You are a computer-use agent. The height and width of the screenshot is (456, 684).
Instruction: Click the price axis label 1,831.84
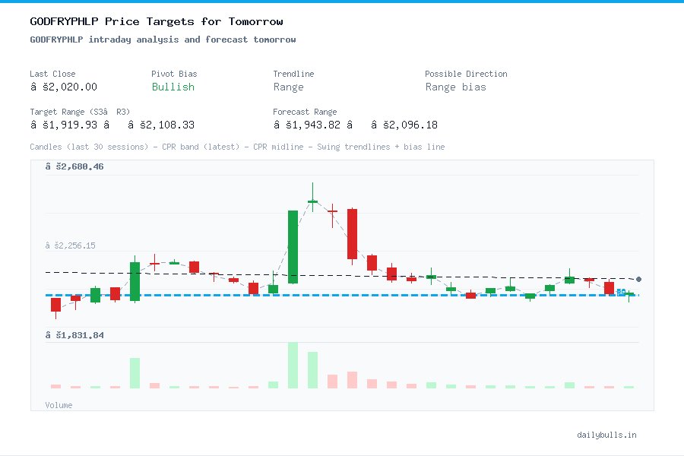[76, 334]
